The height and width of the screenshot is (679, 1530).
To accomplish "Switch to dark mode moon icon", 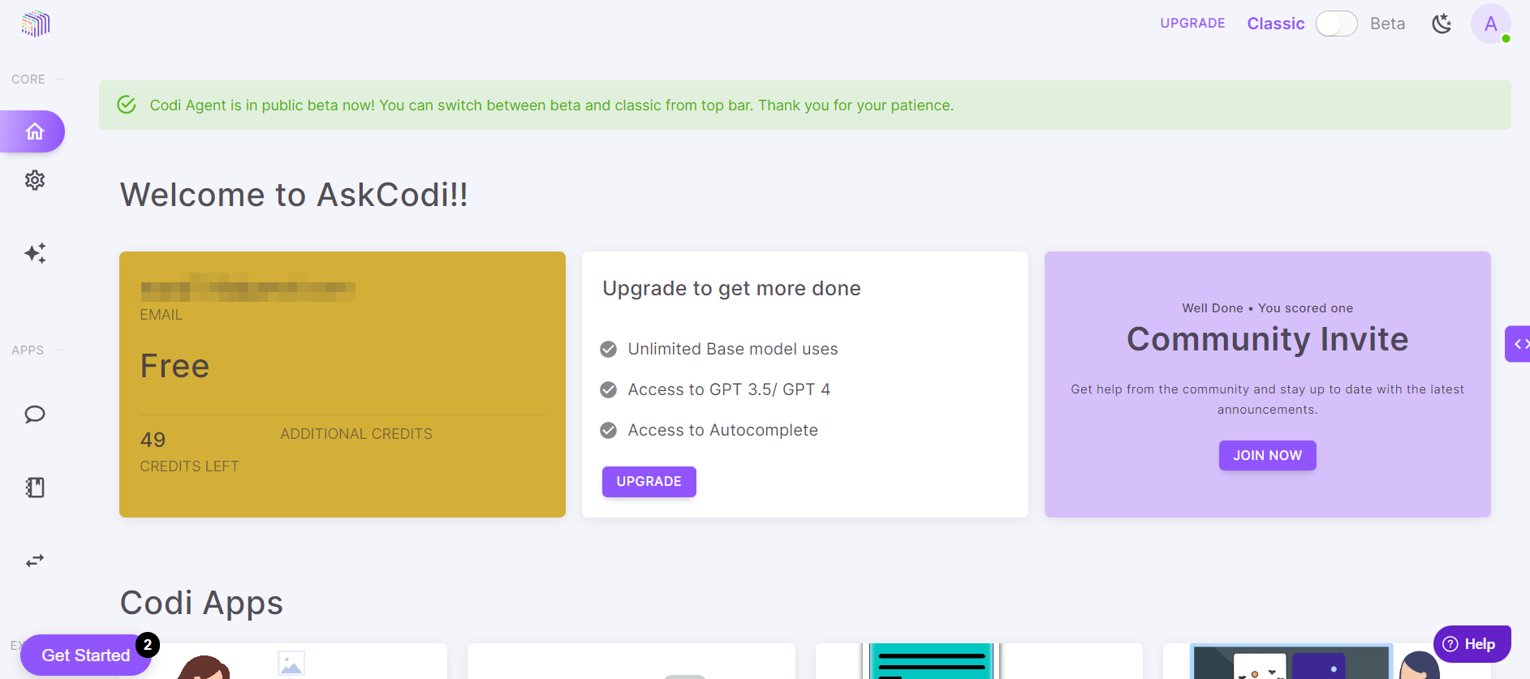I will 1442,24.
